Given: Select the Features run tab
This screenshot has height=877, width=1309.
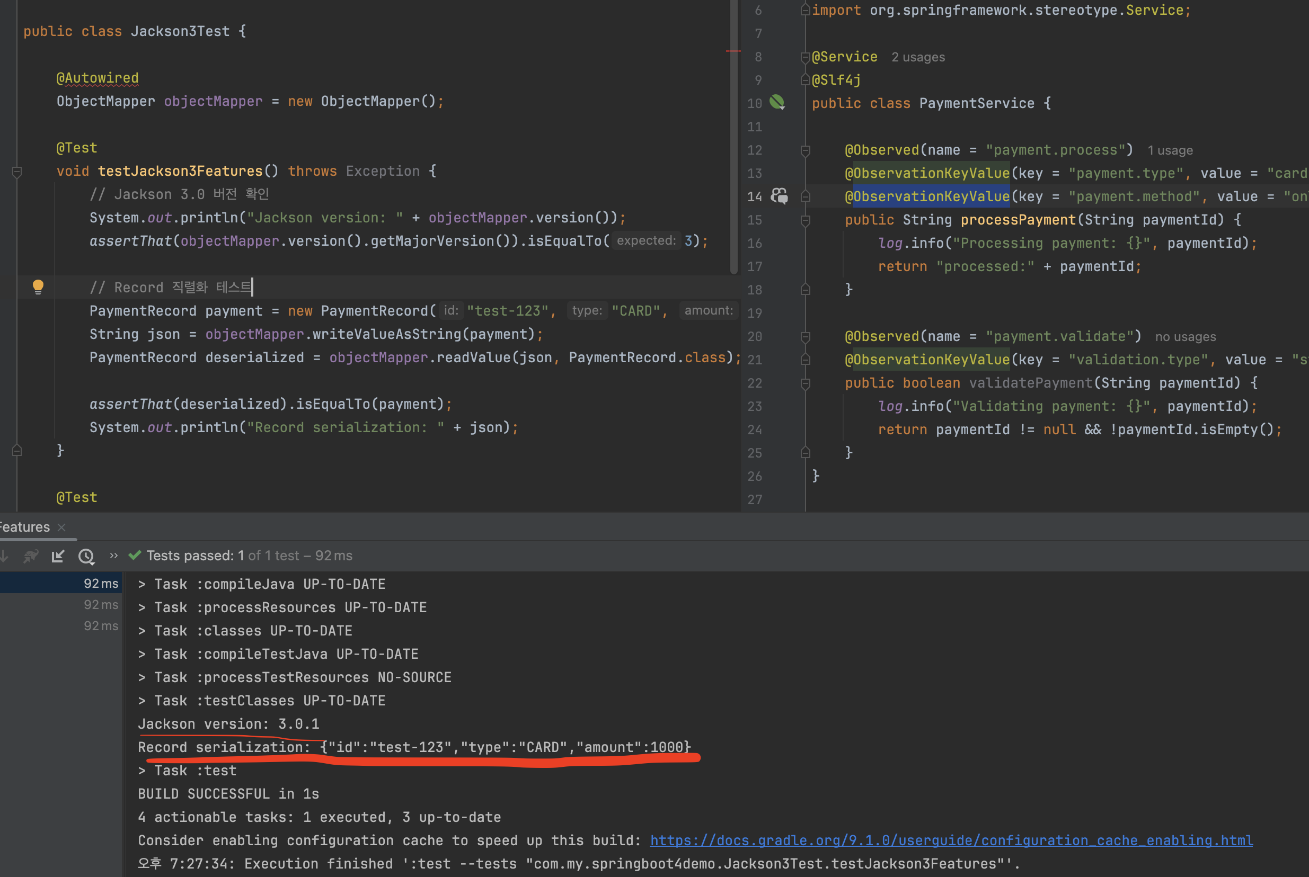Looking at the screenshot, I should 24,527.
